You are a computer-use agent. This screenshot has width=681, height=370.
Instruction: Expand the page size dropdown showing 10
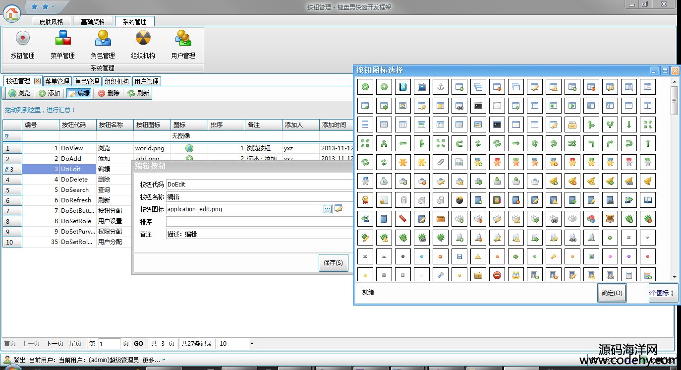pos(251,344)
